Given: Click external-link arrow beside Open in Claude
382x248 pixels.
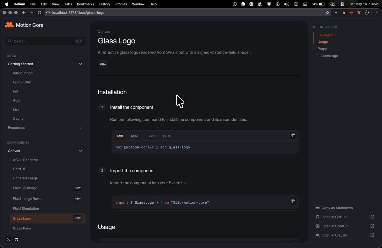Looking at the screenshot, I should coord(372,235).
